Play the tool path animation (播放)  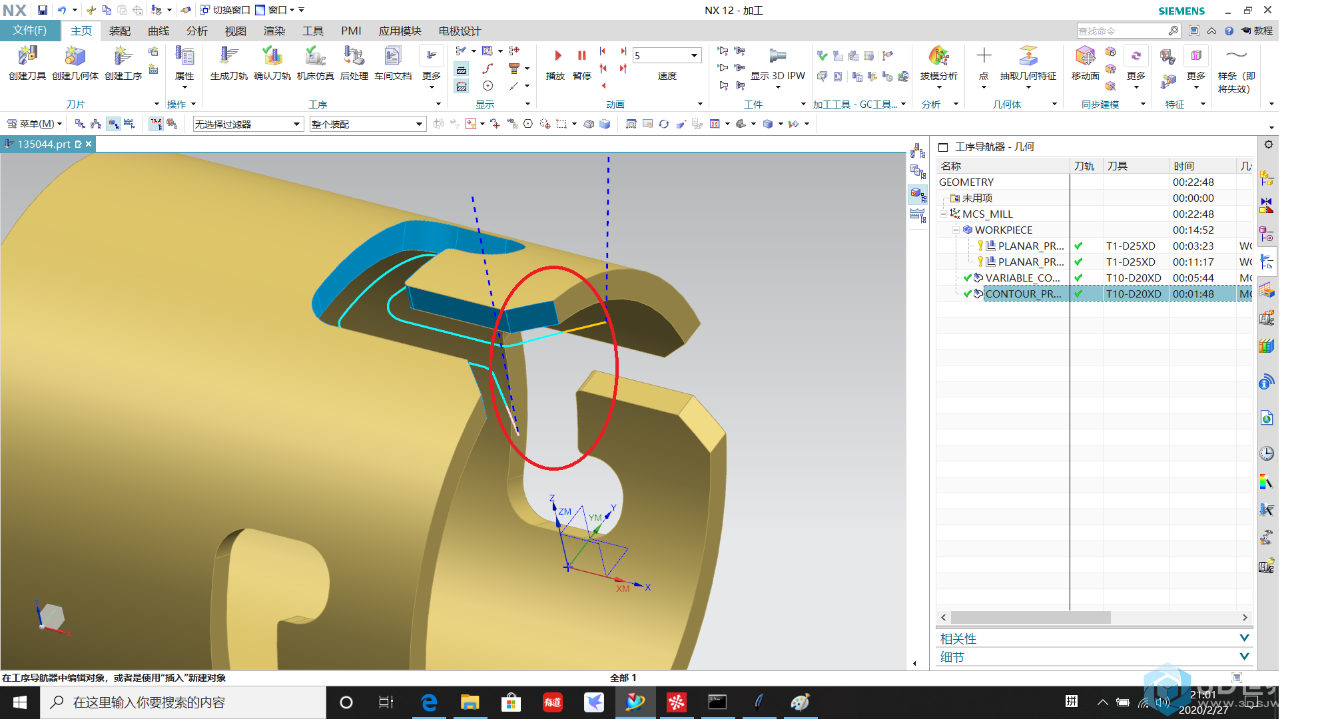tap(555, 63)
